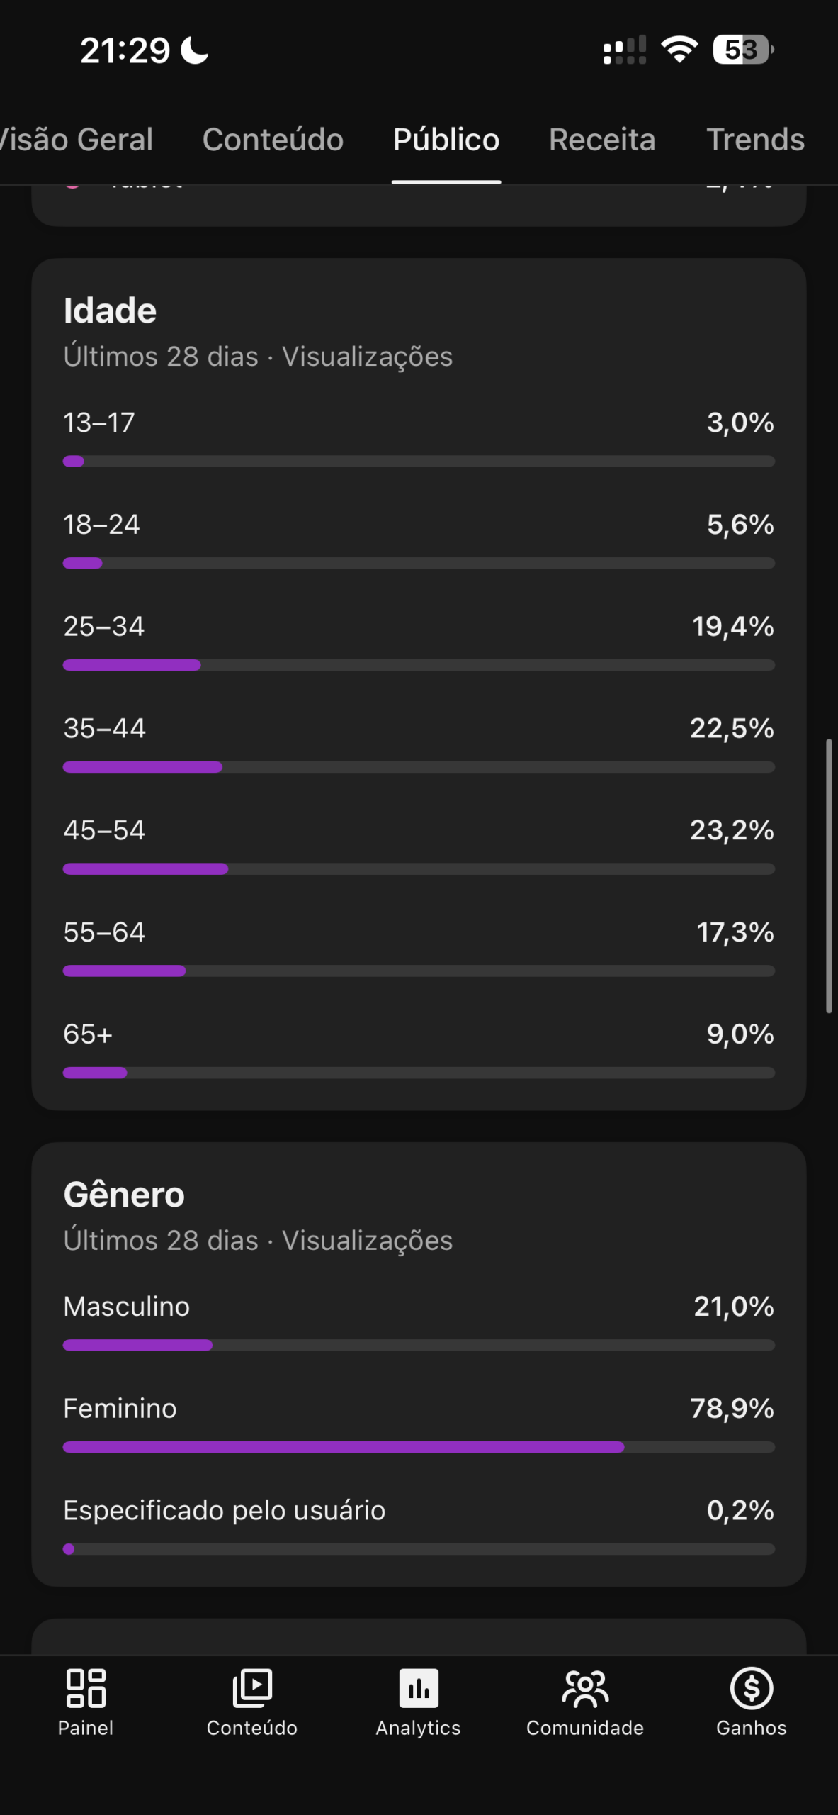Open the Comunidade people icon
The image size is (838, 1815).
pos(585,1687)
